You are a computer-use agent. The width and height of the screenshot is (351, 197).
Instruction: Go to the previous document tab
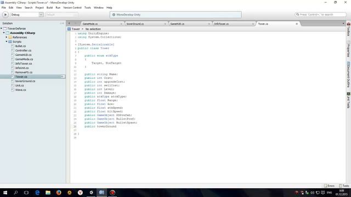pos(69,24)
